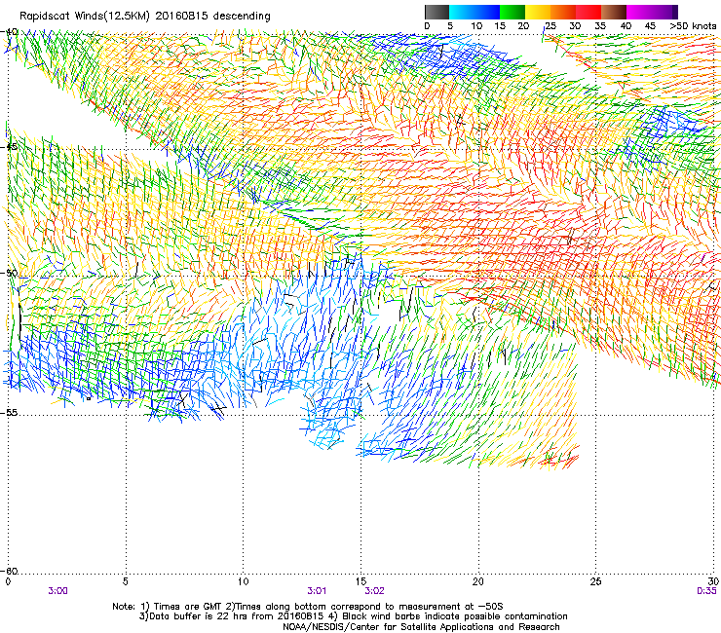Viewport: 721px width, 633px height.
Task: Click the '45' color scale label
Action: pos(650,26)
